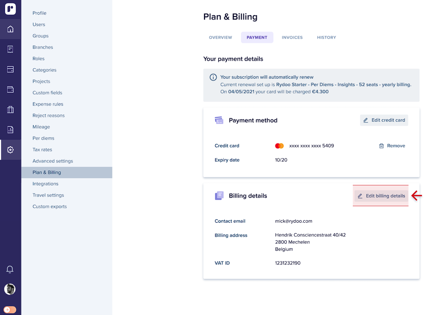The height and width of the screenshot is (315, 434).
Task: Click VAT ID value 1231232190
Action: coord(288,263)
